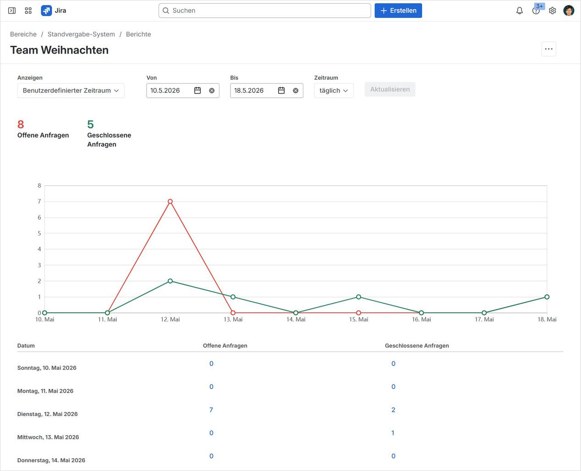This screenshot has width=581, height=471.
Task: Click the green 5 closed requests count
Action: point(90,124)
